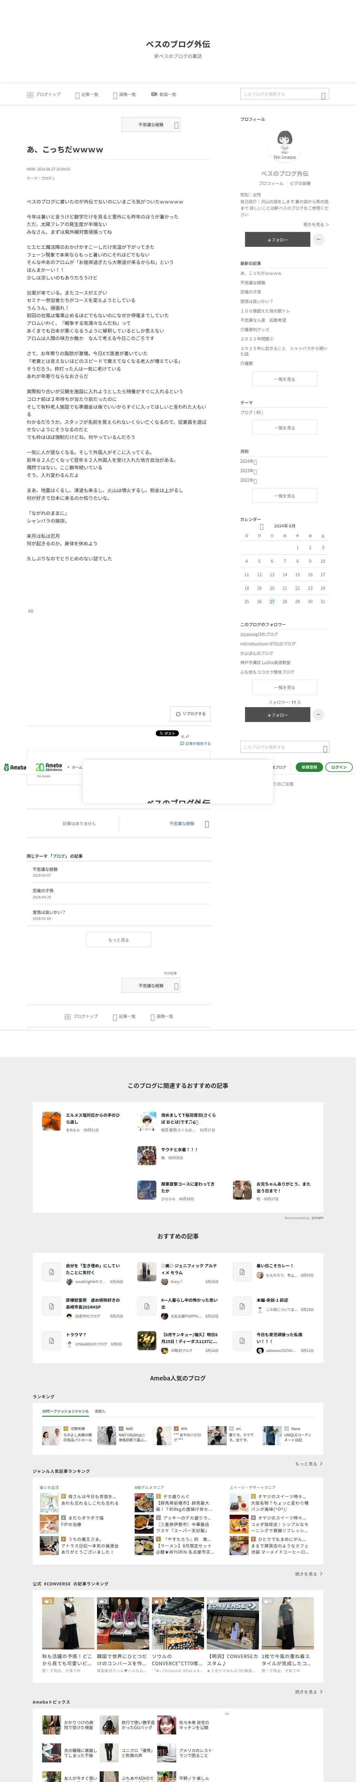The height and width of the screenshot is (1782, 356).
Task: Open 記事一覧 in top navigation
Action: (x=87, y=95)
